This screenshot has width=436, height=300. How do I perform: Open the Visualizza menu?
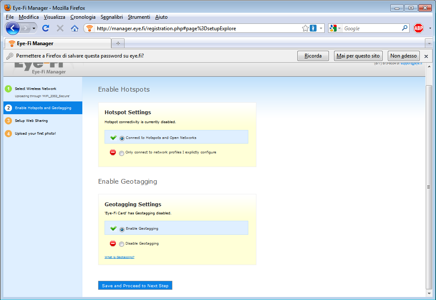click(x=55, y=17)
